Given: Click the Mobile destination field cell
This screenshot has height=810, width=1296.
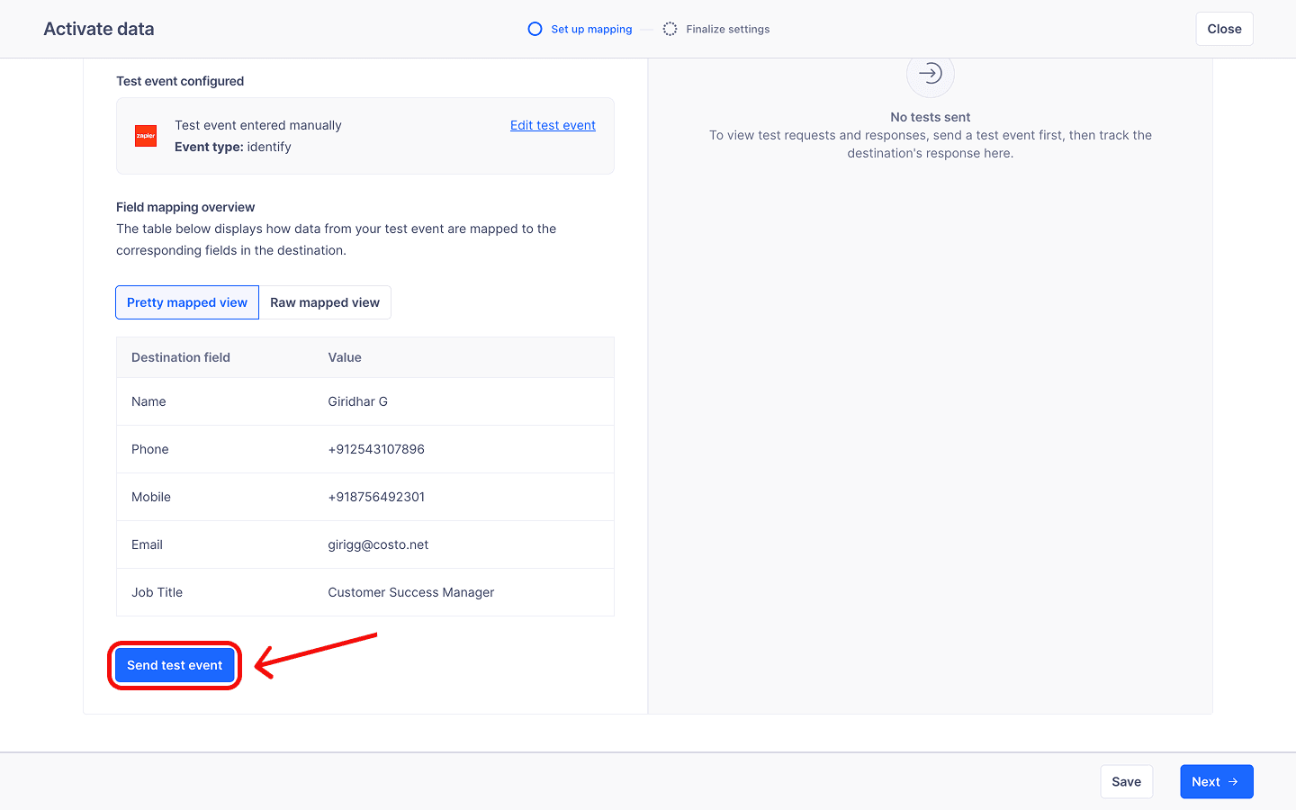Looking at the screenshot, I should coord(151,497).
